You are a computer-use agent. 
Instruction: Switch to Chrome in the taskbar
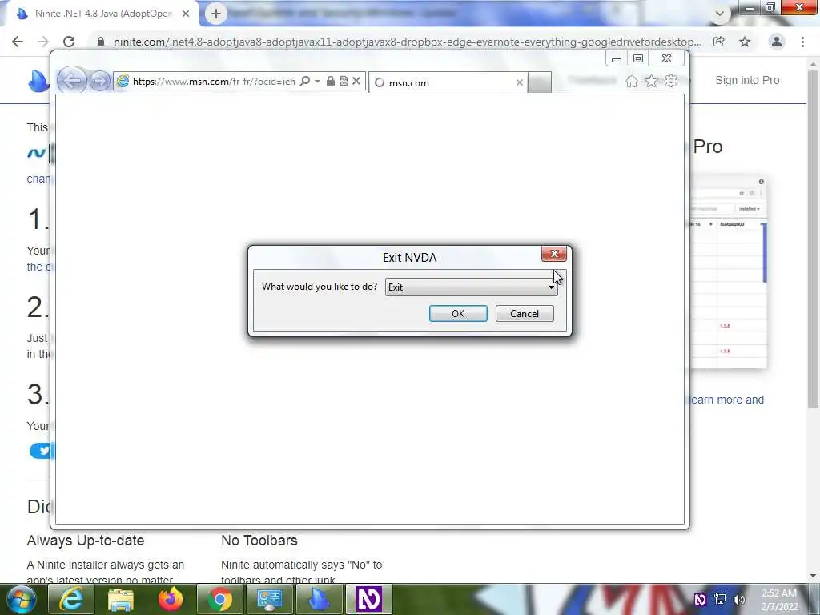(220, 600)
